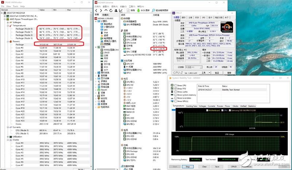This screenshot has width=292, height=170.
Task: Open the graph icon in AIDA64 toolbar
Action: click(121, 11)
